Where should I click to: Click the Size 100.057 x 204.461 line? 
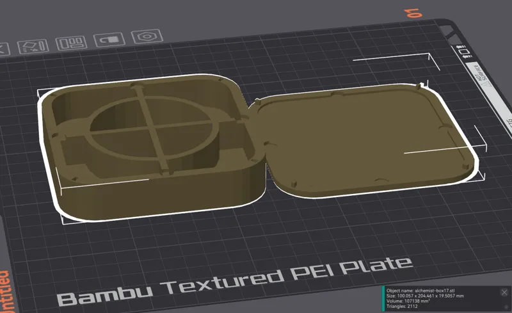coord(425,296)
